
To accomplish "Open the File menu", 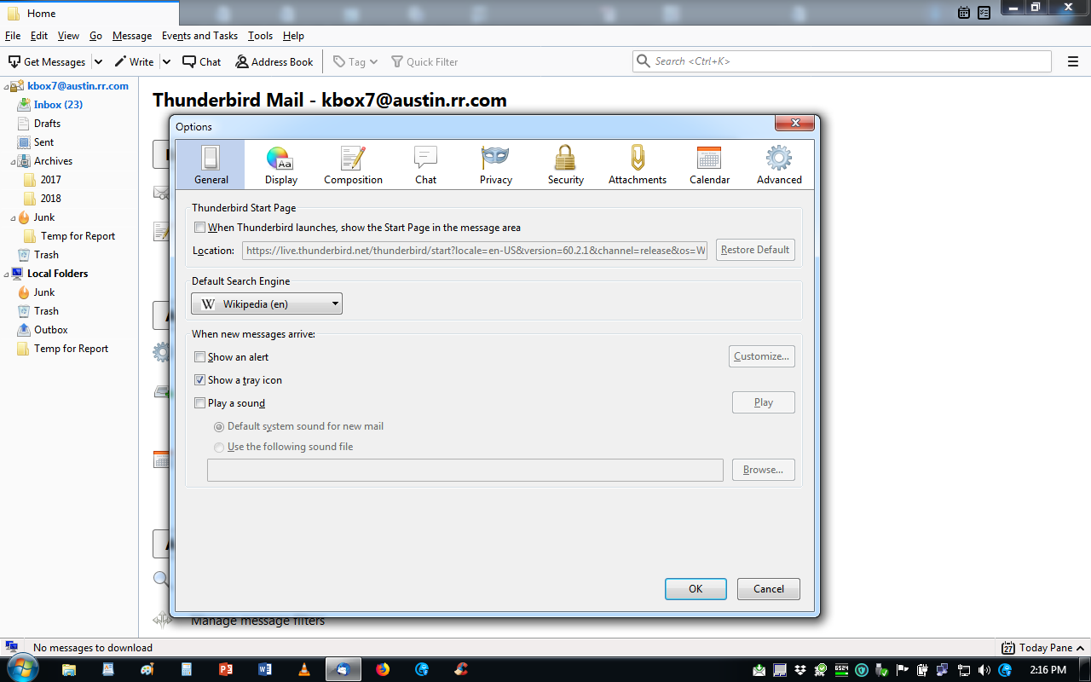I will pos(13,36).
